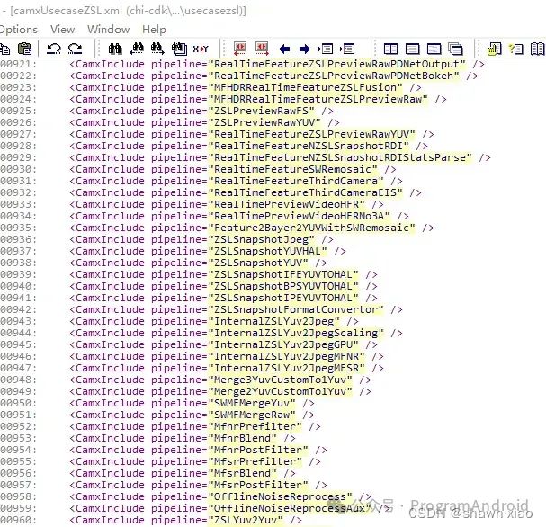Click the second red jump-to-link icon

point(262,49)
